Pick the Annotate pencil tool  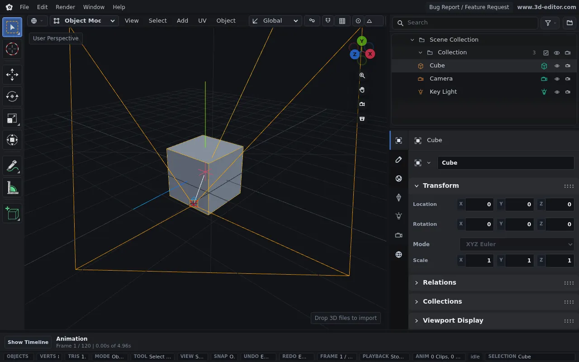12,166
